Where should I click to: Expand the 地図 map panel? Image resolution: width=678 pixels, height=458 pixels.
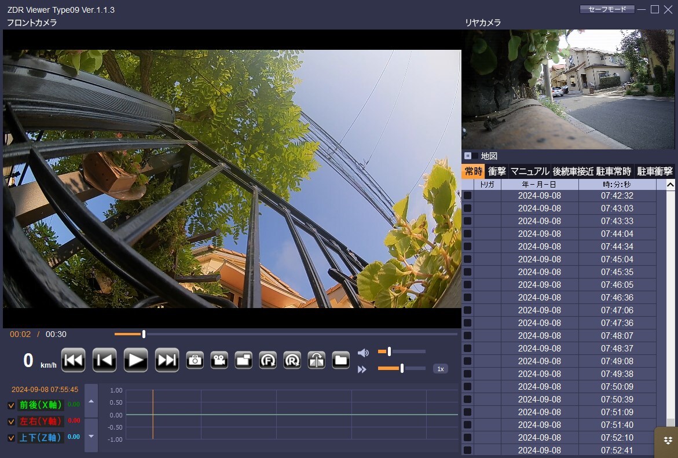click(468, 156)
